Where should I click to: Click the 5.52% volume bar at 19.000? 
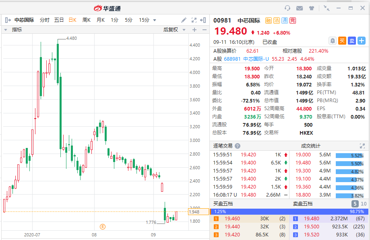click(x=350, y=156)
